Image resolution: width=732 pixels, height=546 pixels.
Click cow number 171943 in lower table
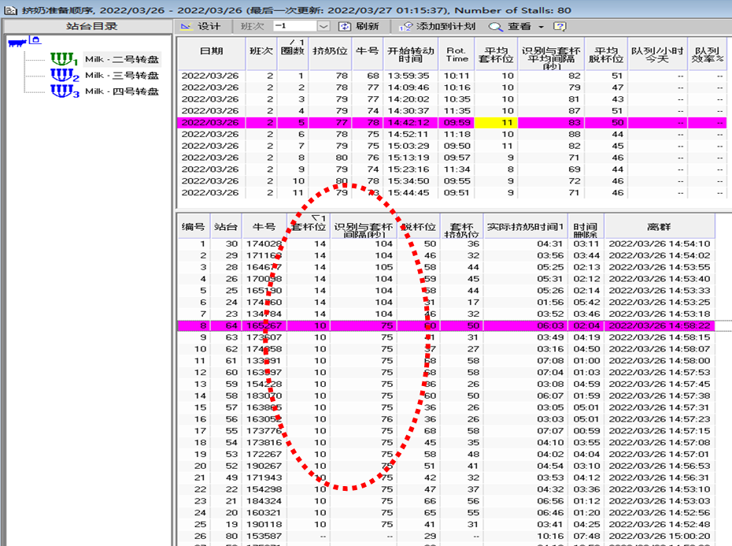[x=264, y=477]
